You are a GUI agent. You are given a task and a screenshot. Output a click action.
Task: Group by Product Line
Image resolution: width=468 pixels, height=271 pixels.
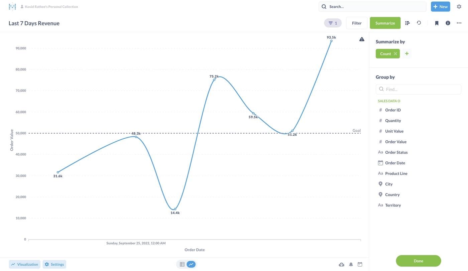[x=396, y=173]
